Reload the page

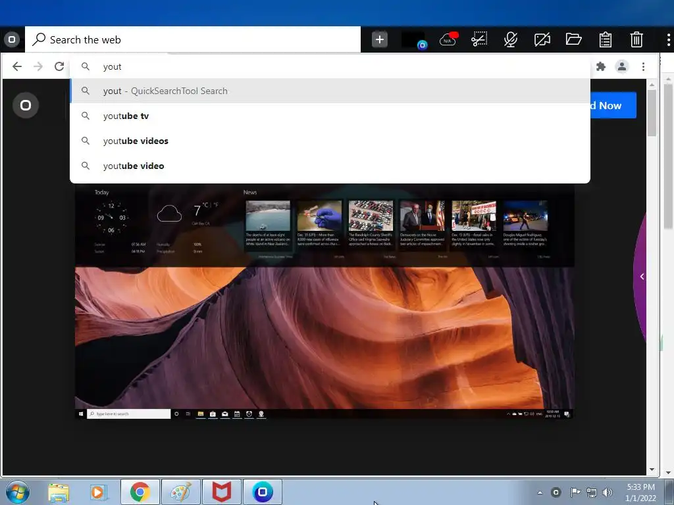pos(59,66)
